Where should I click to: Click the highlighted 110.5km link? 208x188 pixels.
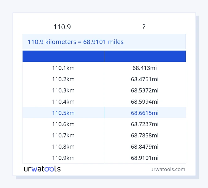coord(63,113)
